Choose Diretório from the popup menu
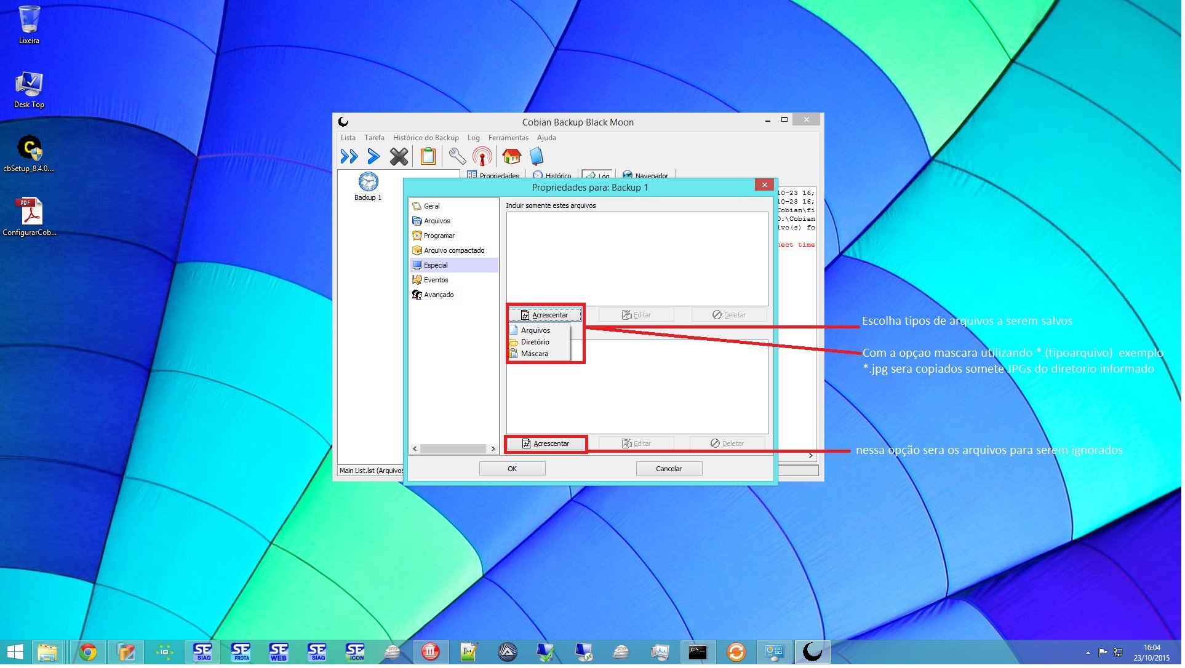 pyautogui.click(x=535, y=343)
